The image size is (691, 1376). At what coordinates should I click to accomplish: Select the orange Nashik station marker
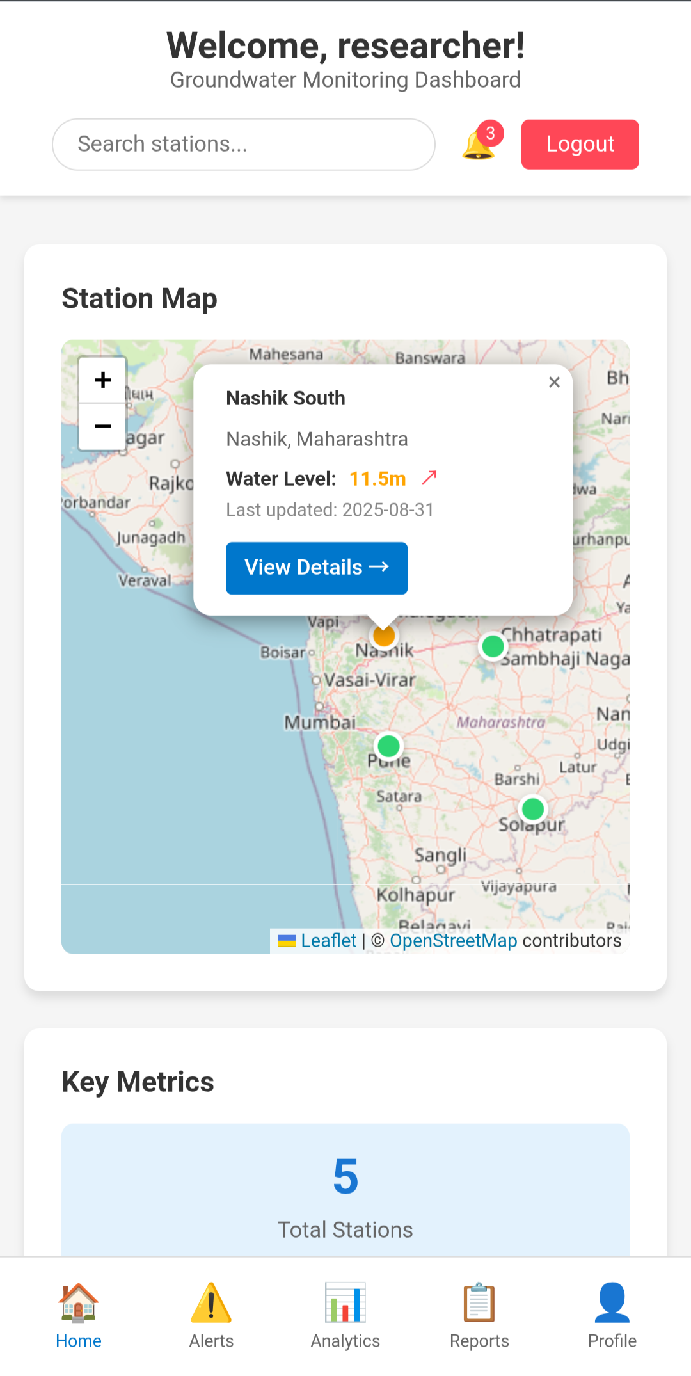[384, 636]
